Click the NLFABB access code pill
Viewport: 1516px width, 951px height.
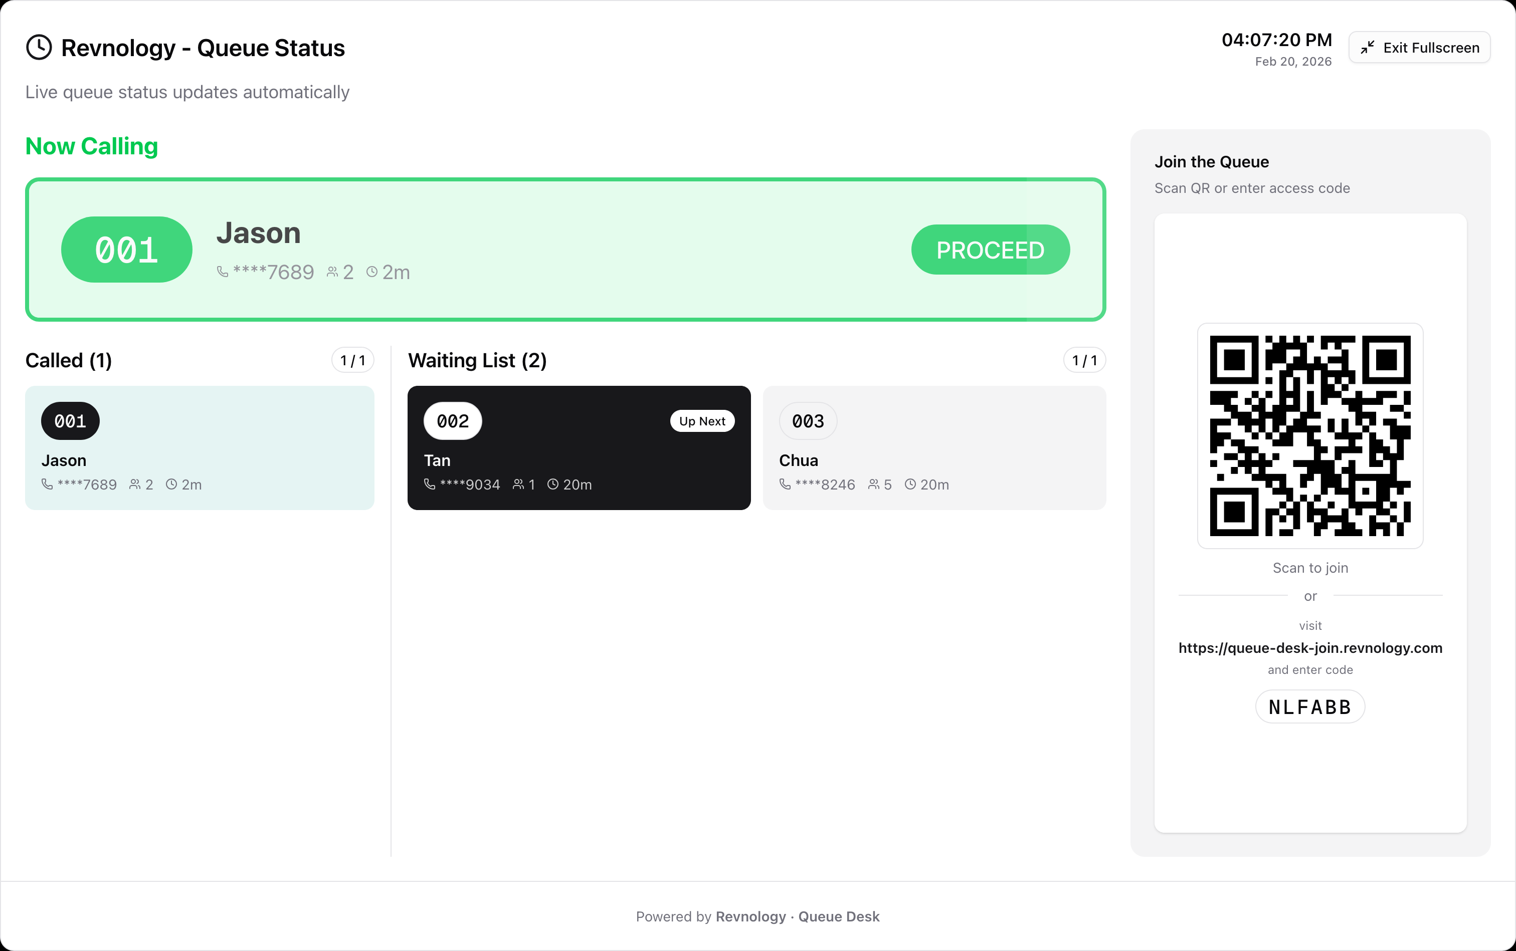[x=1309, y=707]
